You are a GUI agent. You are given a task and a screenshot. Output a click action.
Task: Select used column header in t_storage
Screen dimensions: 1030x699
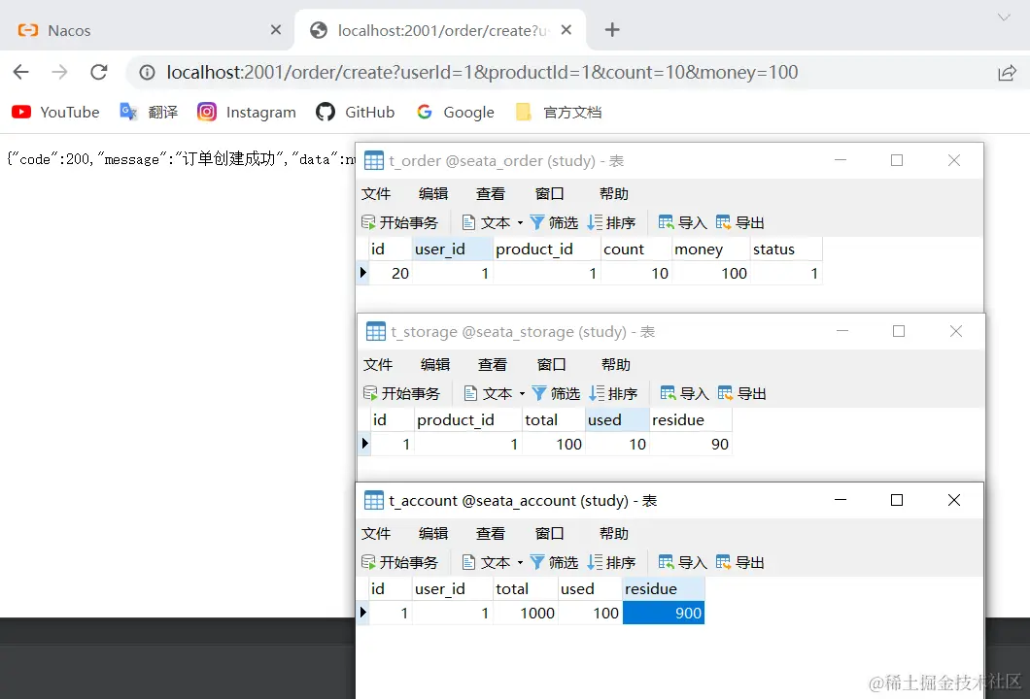click(617, 420)
